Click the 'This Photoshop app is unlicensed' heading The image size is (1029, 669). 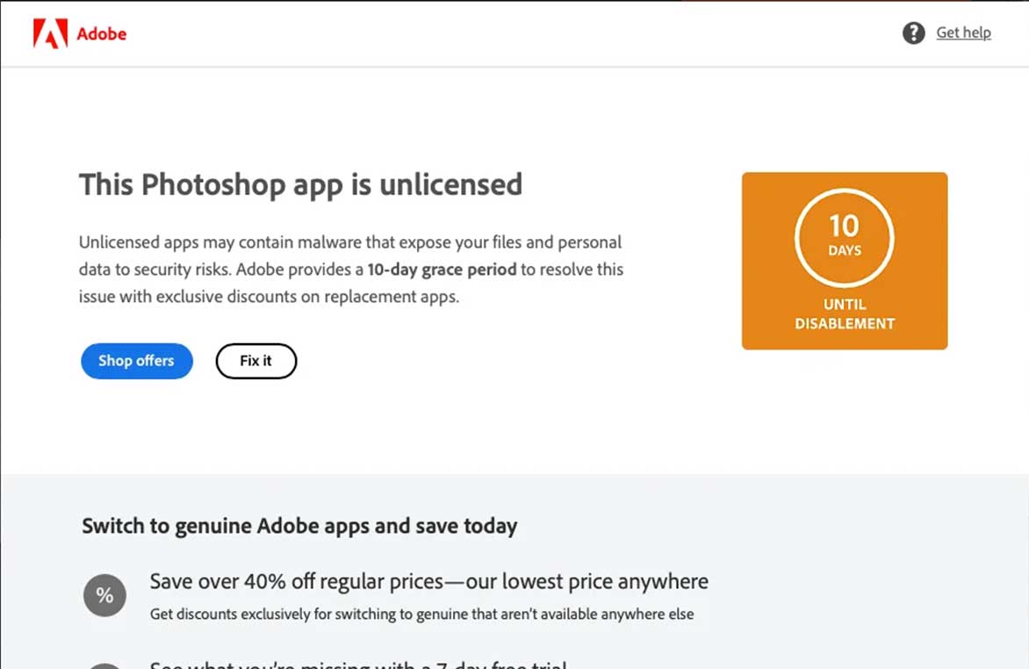300,184
